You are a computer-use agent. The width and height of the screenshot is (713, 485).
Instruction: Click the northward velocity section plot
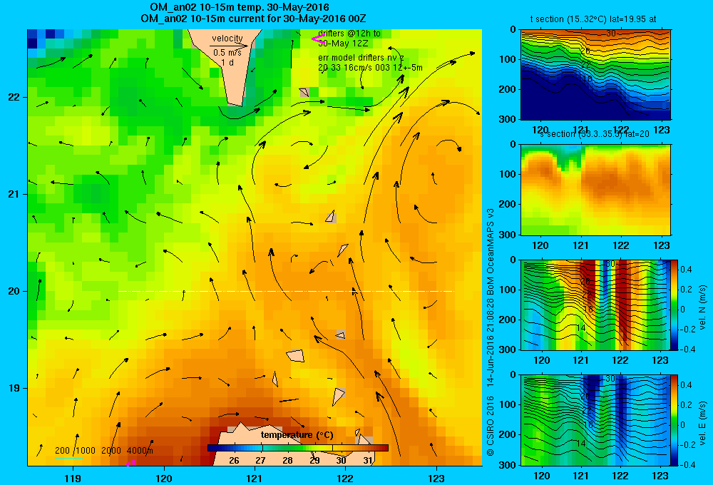[595, 305]
